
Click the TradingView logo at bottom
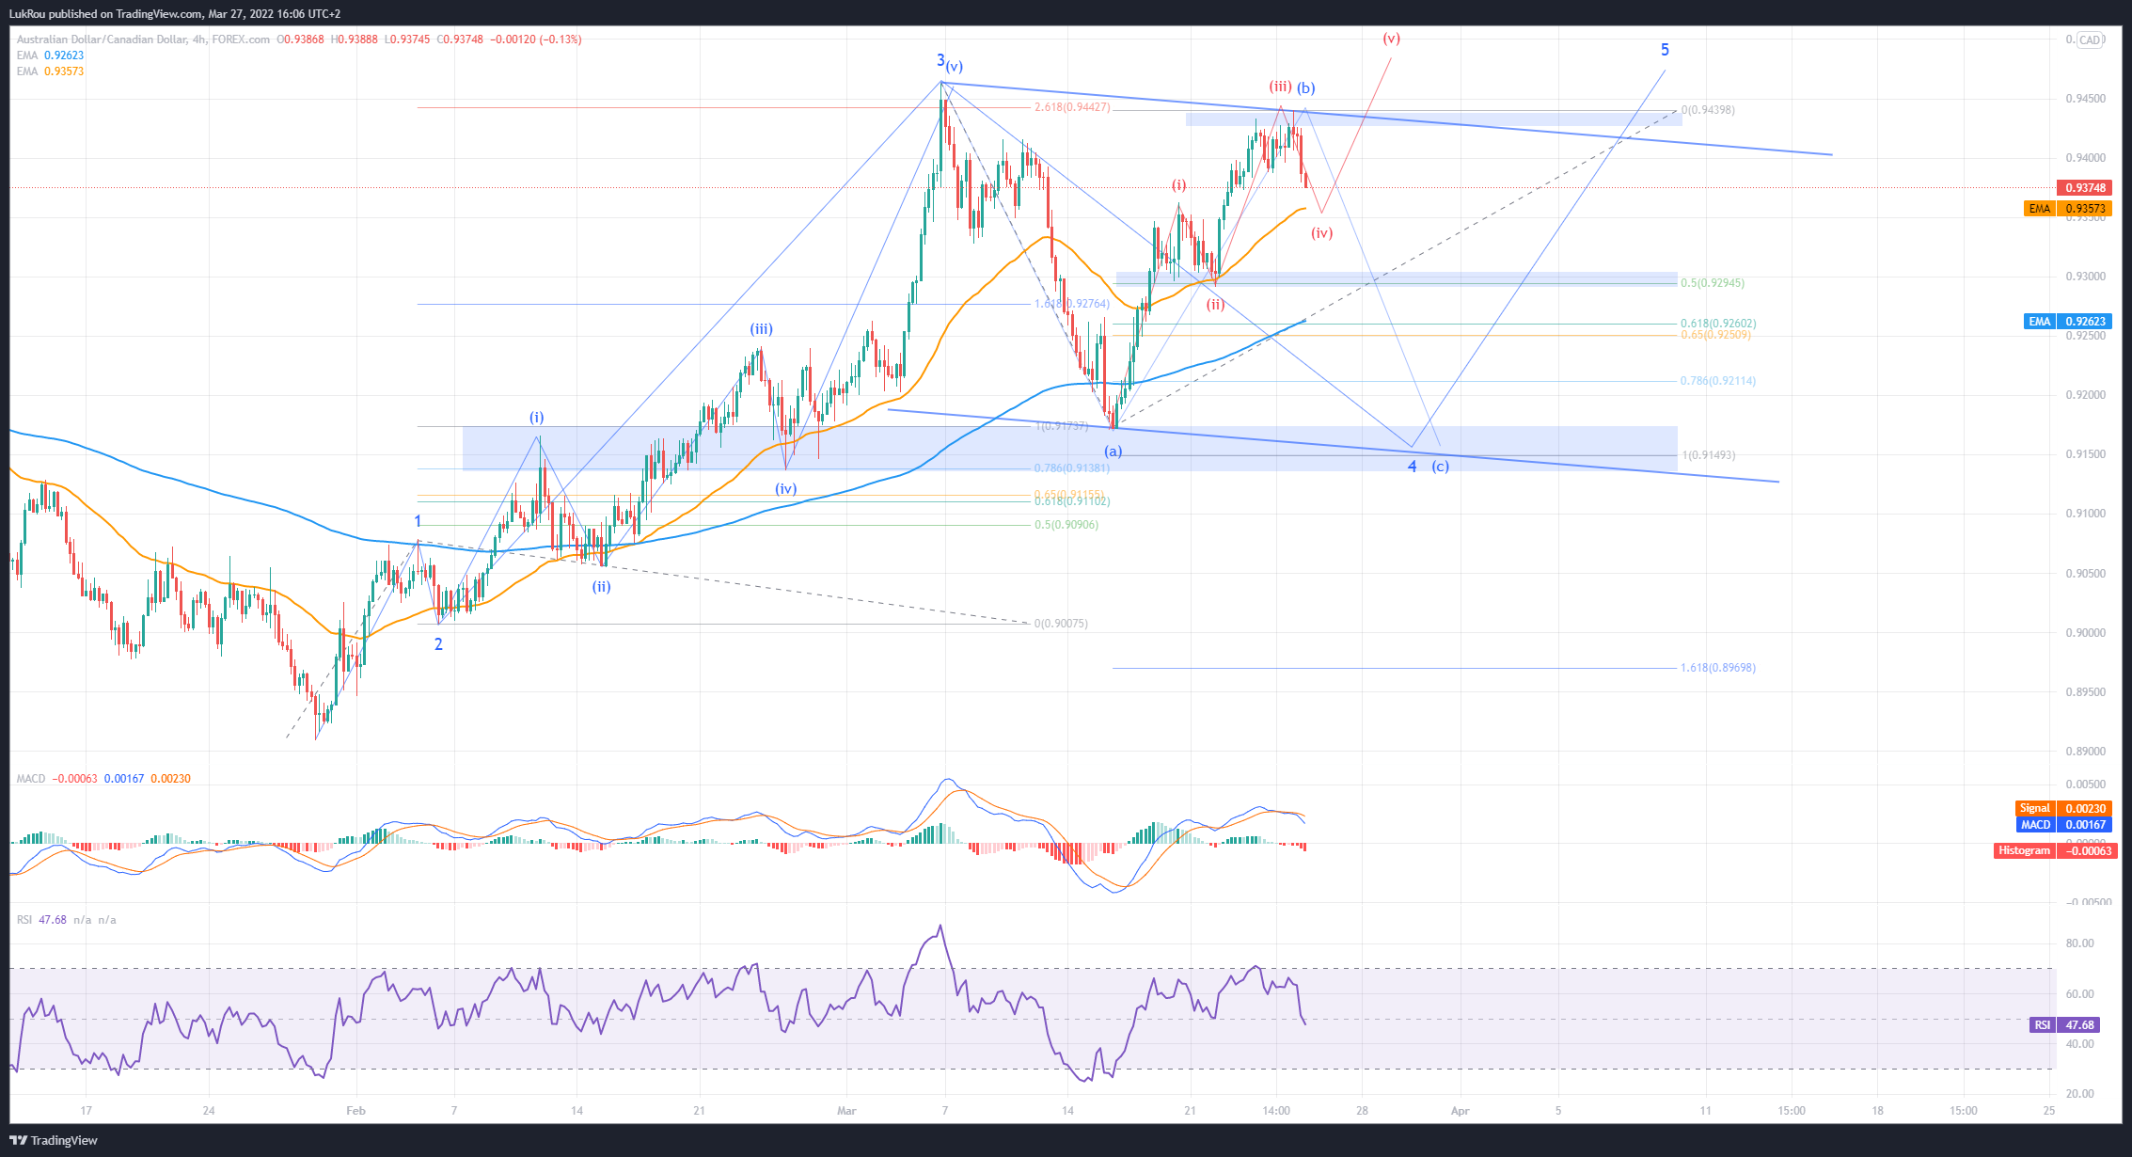pos(54,1140)
